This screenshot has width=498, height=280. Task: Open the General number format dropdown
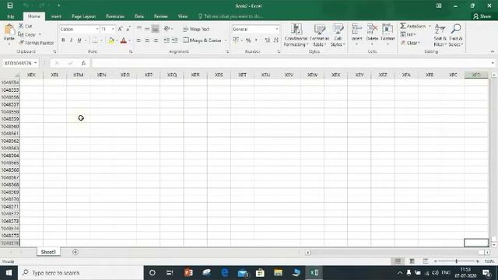click(277, 30)
